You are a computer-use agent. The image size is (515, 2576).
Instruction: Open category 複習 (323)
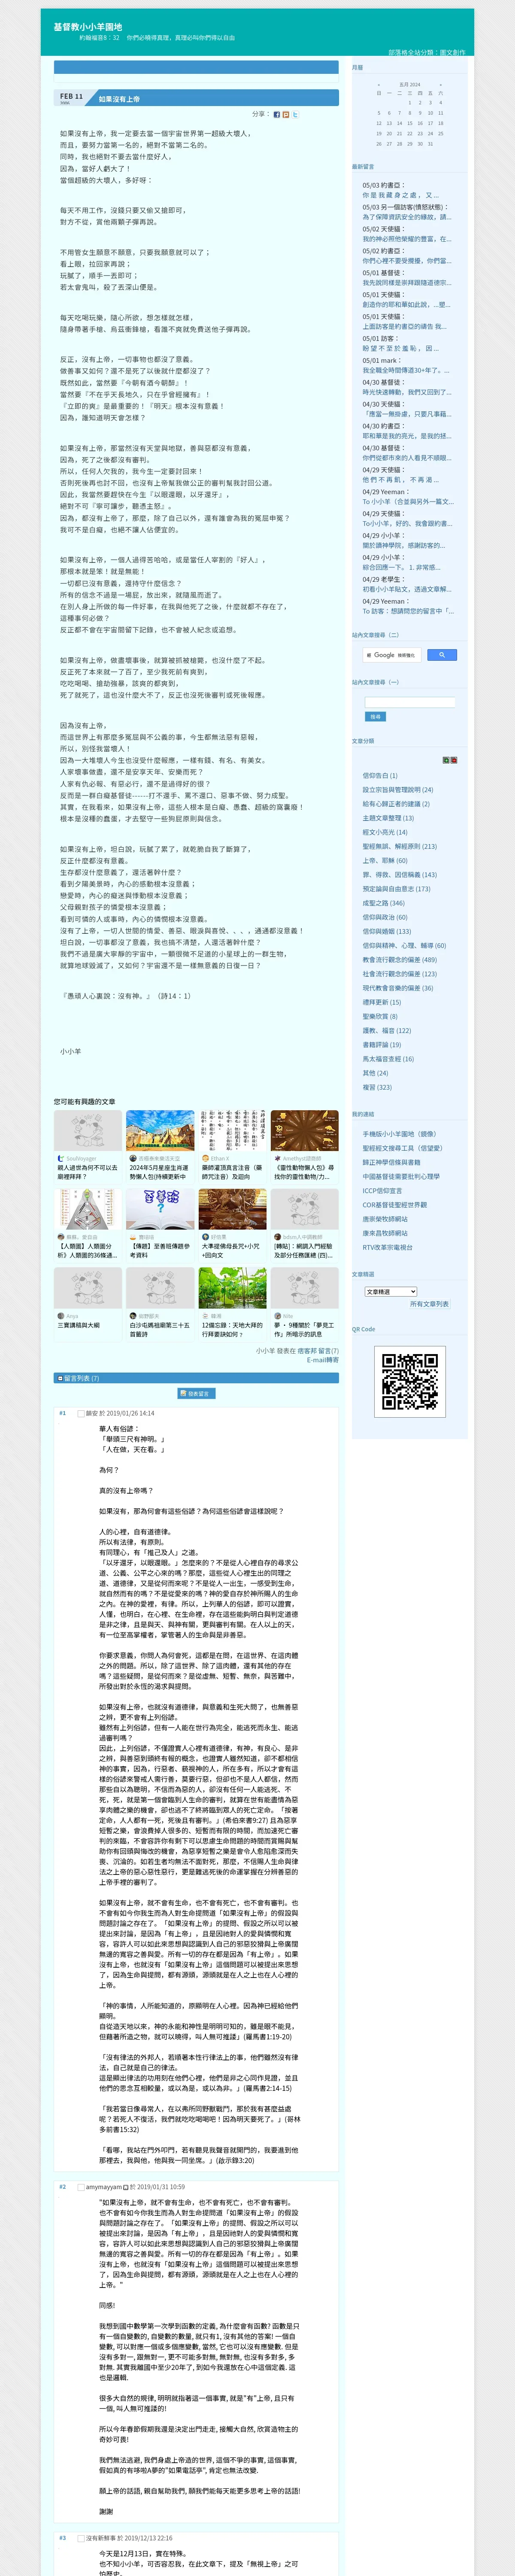tap(377, 1087)
